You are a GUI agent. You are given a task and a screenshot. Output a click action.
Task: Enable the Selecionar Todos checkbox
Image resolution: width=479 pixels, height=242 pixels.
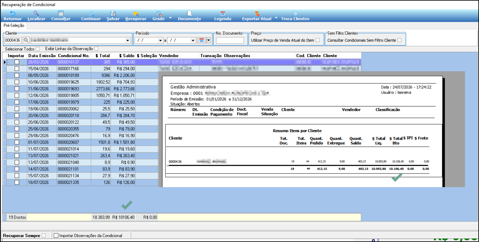[x=38, y=49]
